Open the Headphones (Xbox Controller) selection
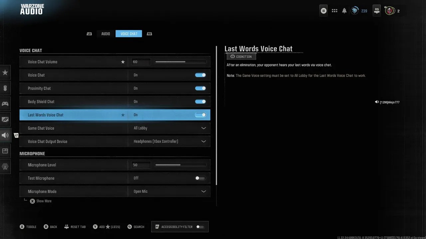This screenshot has height=239, width=426. (169, 141)
